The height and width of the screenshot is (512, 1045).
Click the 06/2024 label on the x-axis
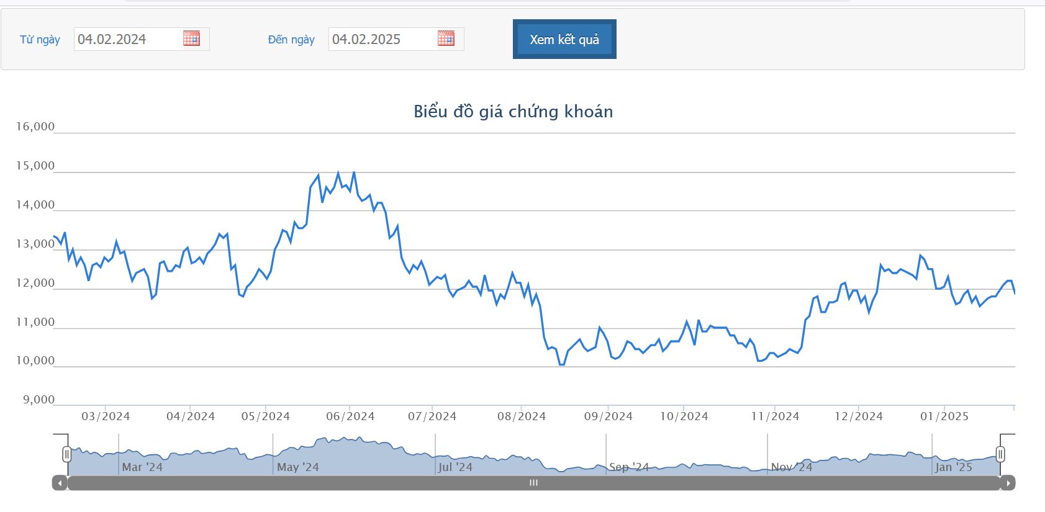click(350, 416)
